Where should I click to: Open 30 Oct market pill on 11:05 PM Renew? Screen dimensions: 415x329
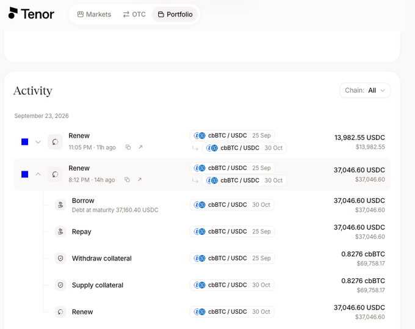[244, 148]
